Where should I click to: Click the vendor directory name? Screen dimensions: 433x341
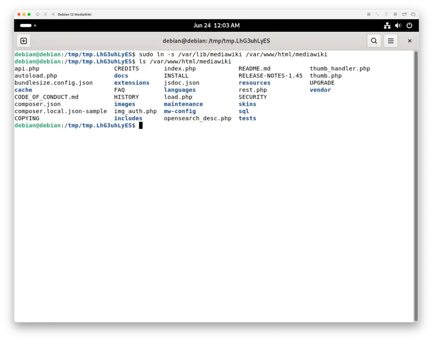(x=320, y=90)
